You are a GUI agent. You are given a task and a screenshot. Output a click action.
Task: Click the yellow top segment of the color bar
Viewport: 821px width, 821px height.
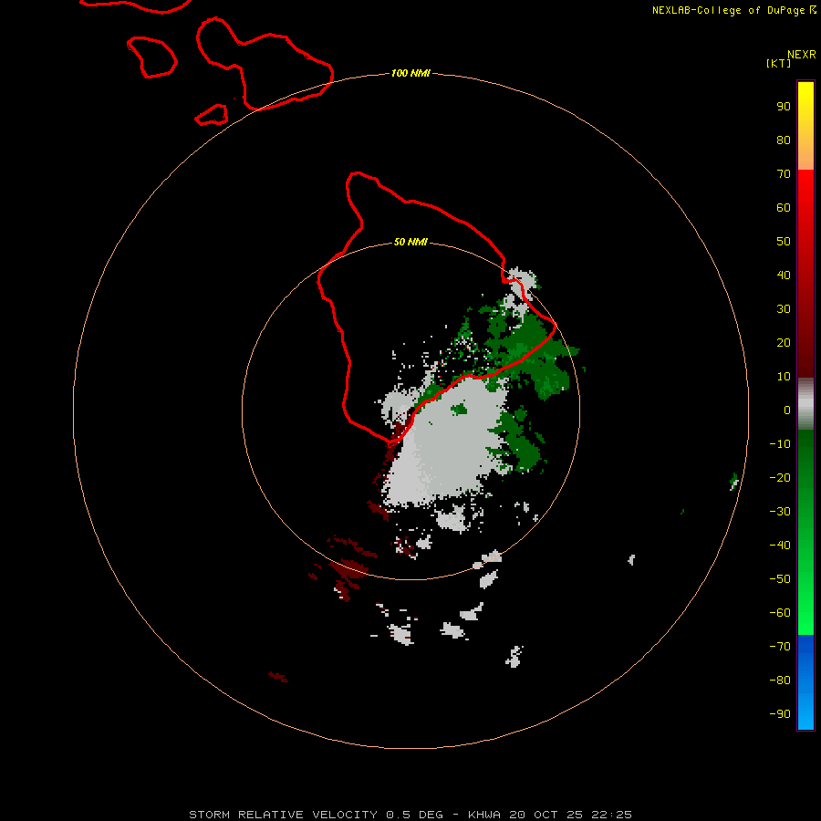pyautogui.click(x=805, y=126)
